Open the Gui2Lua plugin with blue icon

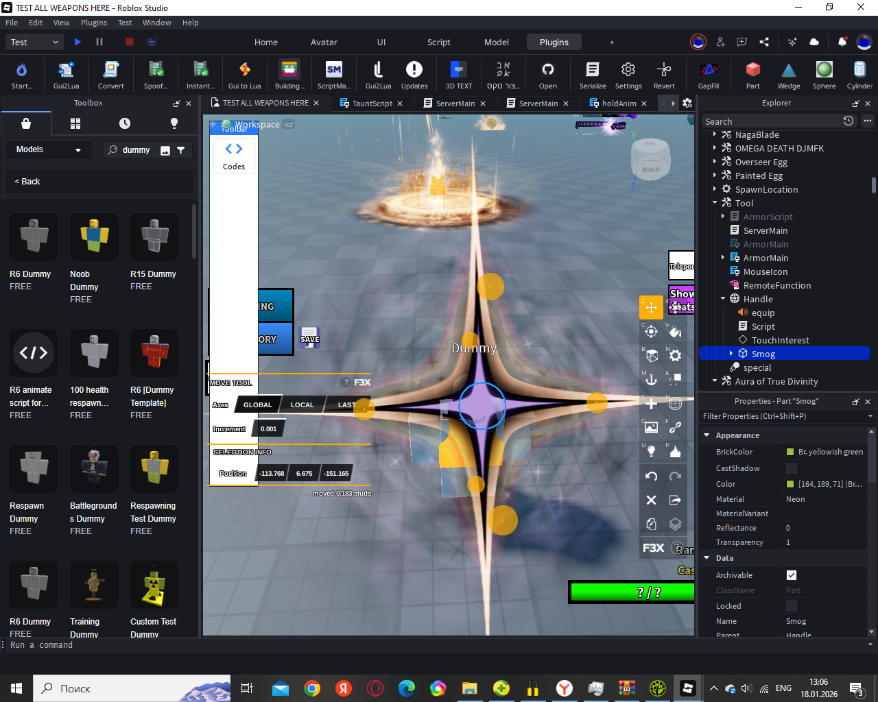point(66,75)
